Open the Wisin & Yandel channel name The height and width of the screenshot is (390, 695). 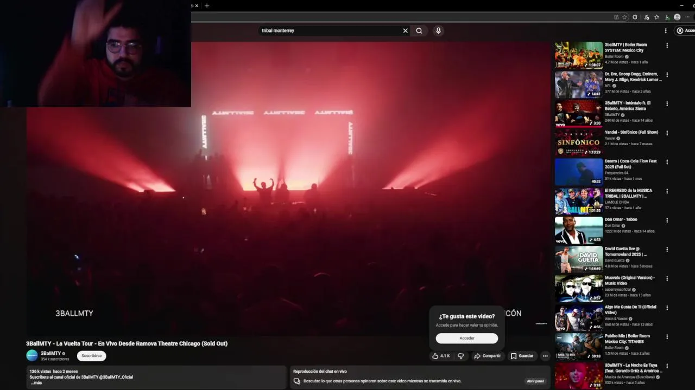click(x=616, y=318)
